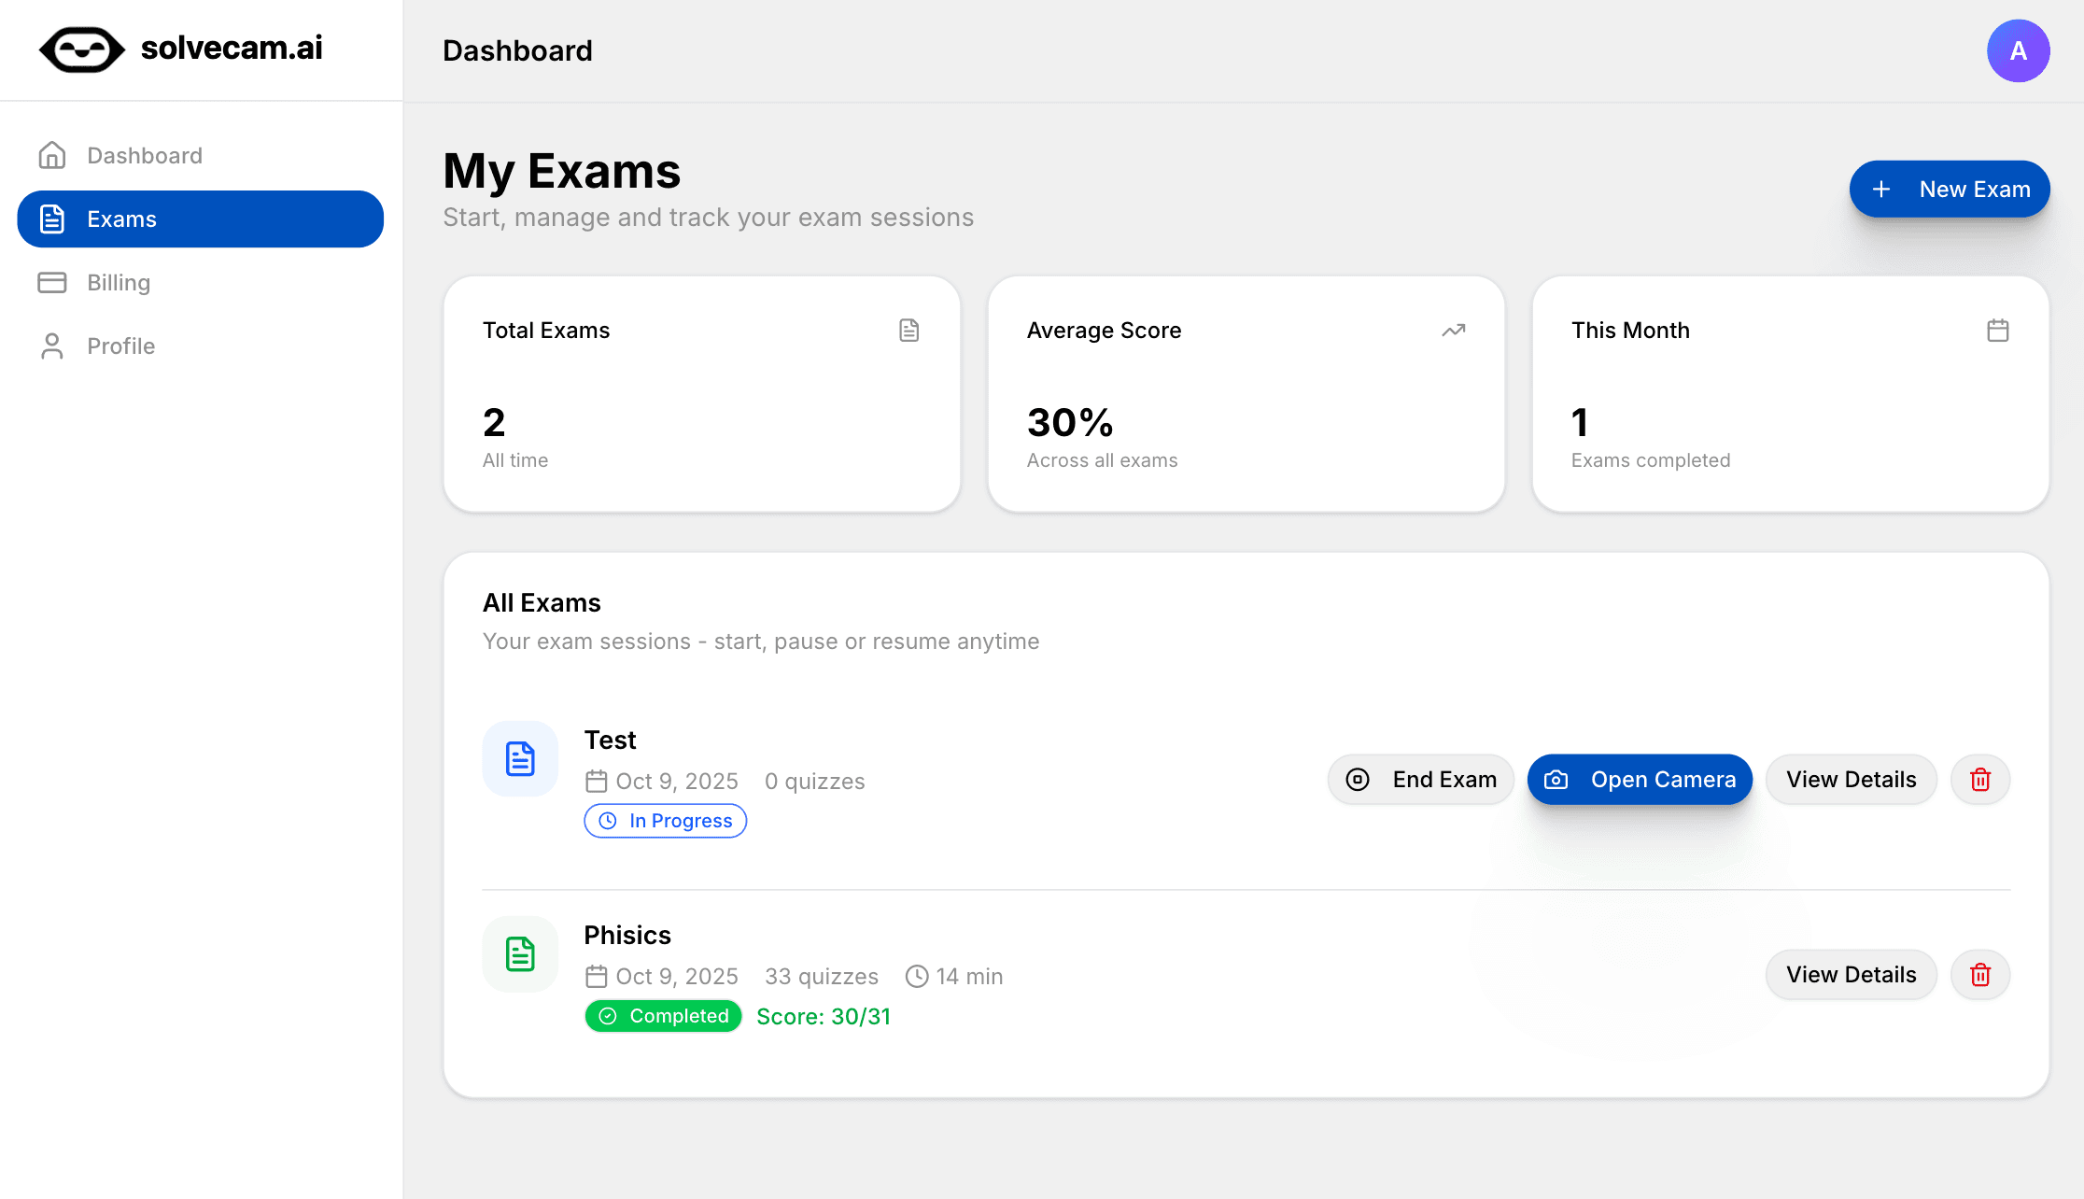Click the document icon in the Total Exams card
This screenshot has height=1199, width=2084.
[908, 331]
